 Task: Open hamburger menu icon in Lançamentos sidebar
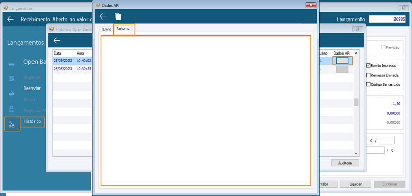(x=11, y=64)
